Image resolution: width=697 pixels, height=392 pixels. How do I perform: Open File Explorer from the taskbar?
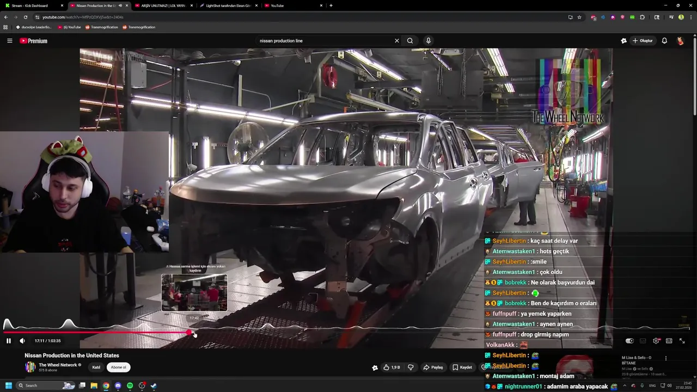point(94,385)
